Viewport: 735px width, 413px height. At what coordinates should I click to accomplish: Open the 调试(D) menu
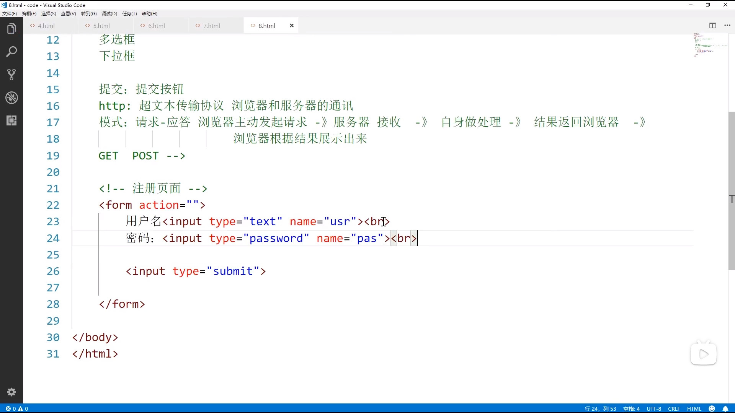109,14
